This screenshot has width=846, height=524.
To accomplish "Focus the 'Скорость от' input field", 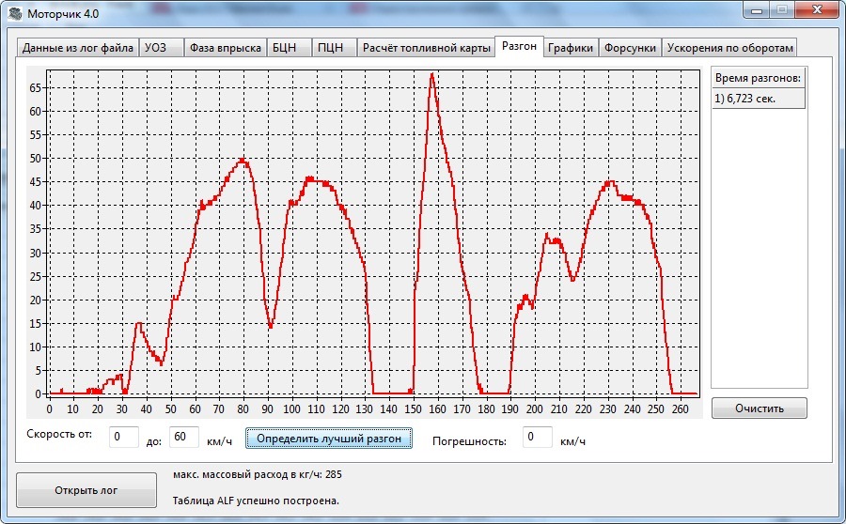I will [124, 437].
